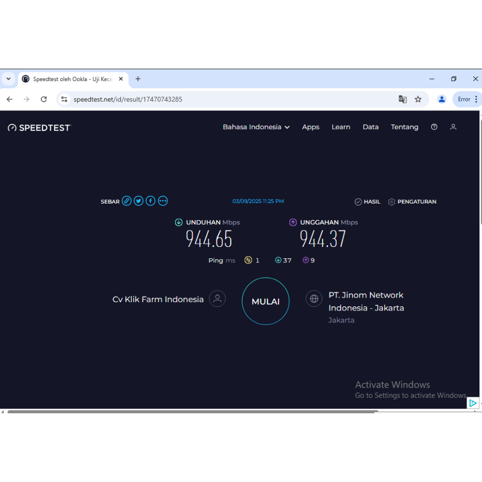Expand the tab search chevron top left

[x=8, y=79]
